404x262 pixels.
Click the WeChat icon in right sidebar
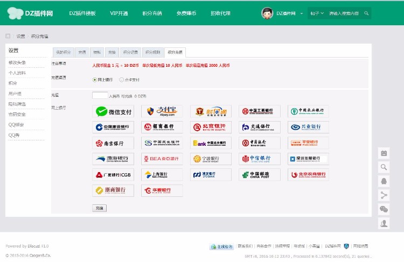coord(384,209)
